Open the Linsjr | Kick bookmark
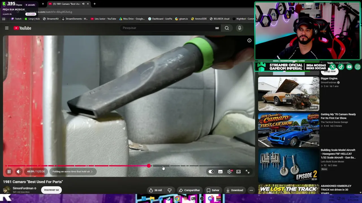Screen dimensions: 362x203 [x=32, y=19]
